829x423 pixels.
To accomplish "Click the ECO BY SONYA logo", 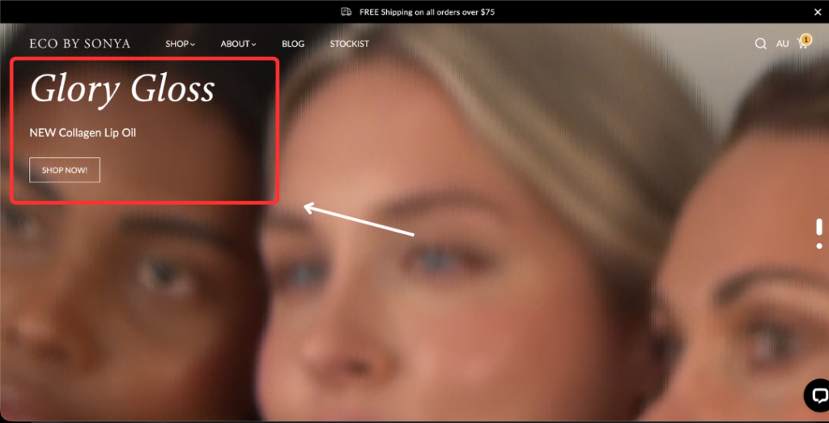I will [80, 44].
